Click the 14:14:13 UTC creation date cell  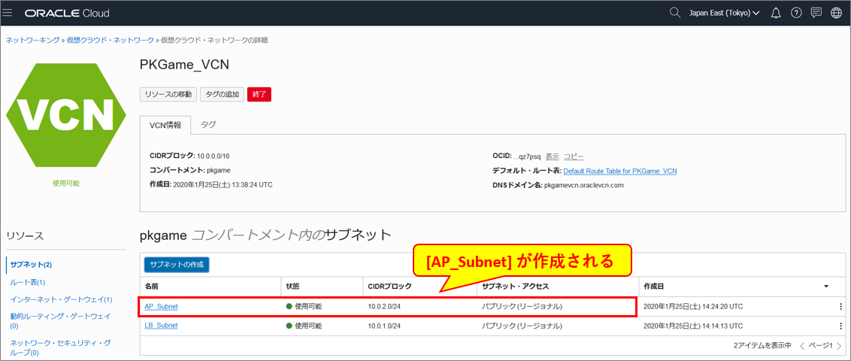click(x=692, y=326)
